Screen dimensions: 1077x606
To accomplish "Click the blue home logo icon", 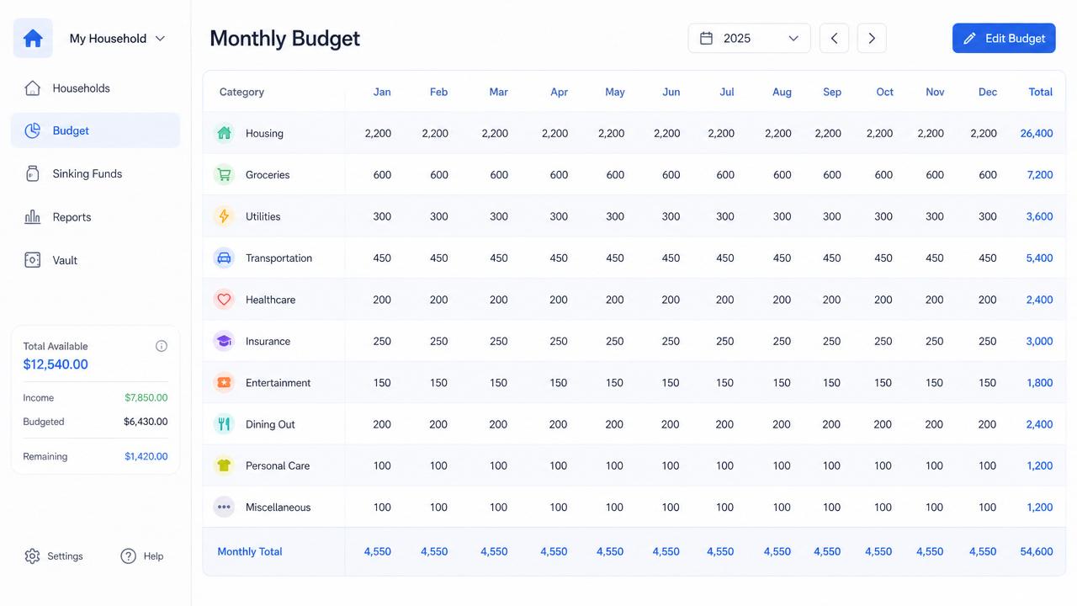I will click(33, 38).
